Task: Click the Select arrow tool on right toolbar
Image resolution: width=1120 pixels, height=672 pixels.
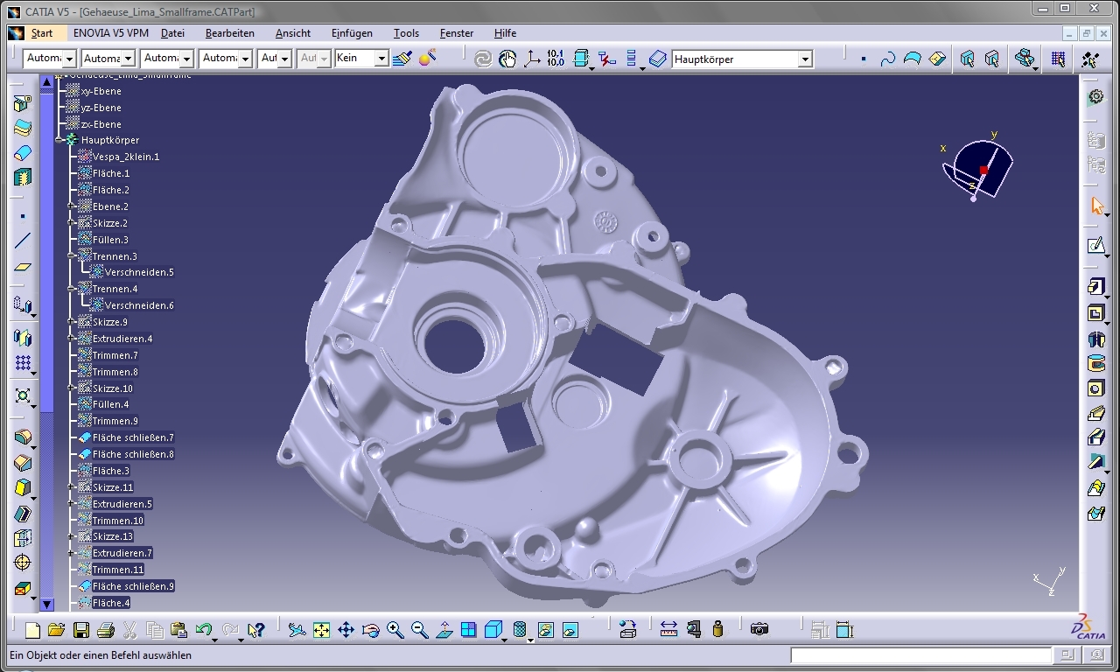Action: click(x=1097, y=206)
